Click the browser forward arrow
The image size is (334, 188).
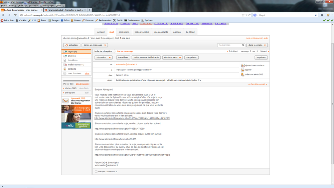click(x=9, y=15)
